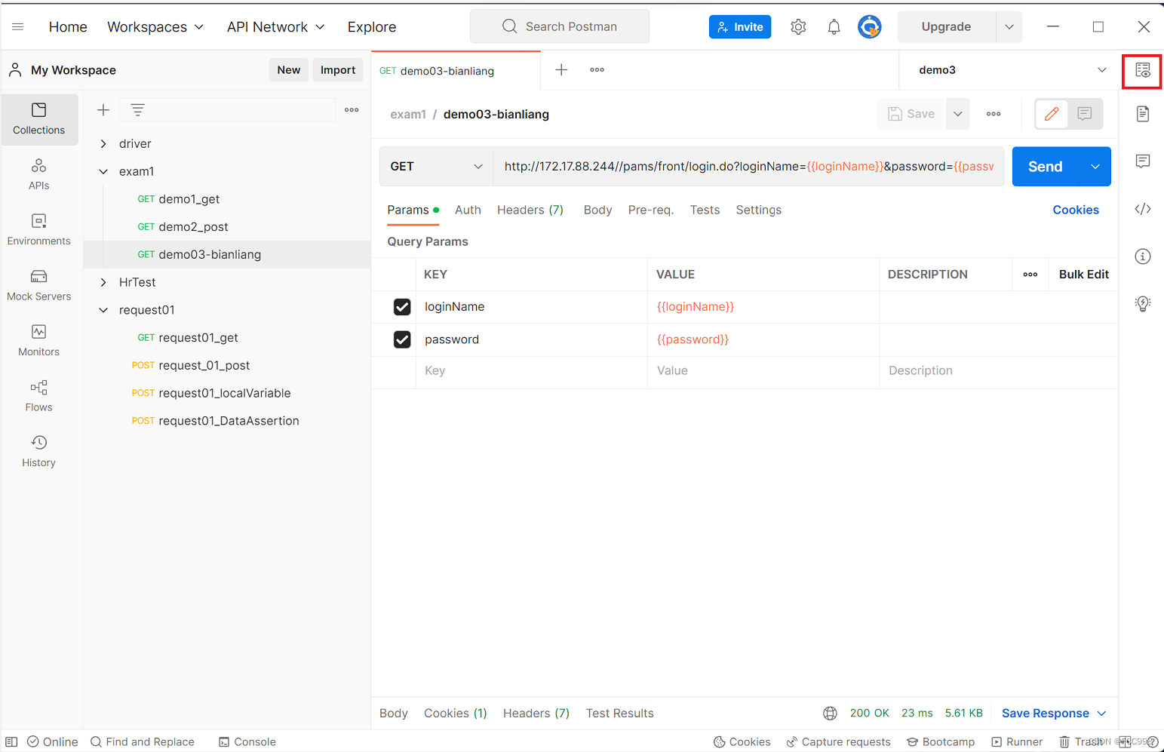Open the demo3 environment selector

[x=1012, y=70]
